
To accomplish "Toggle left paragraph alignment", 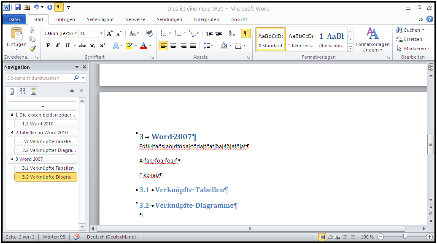I will coord(164,46).
